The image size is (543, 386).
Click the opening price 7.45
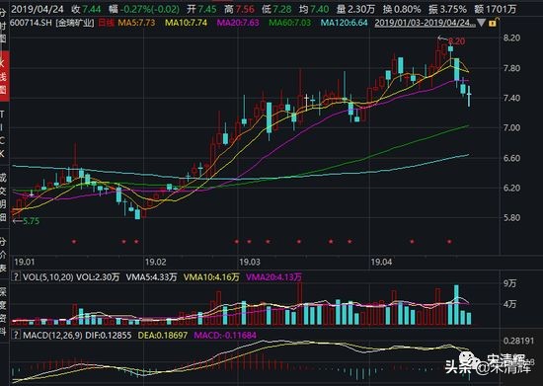[x=207, y=9]
